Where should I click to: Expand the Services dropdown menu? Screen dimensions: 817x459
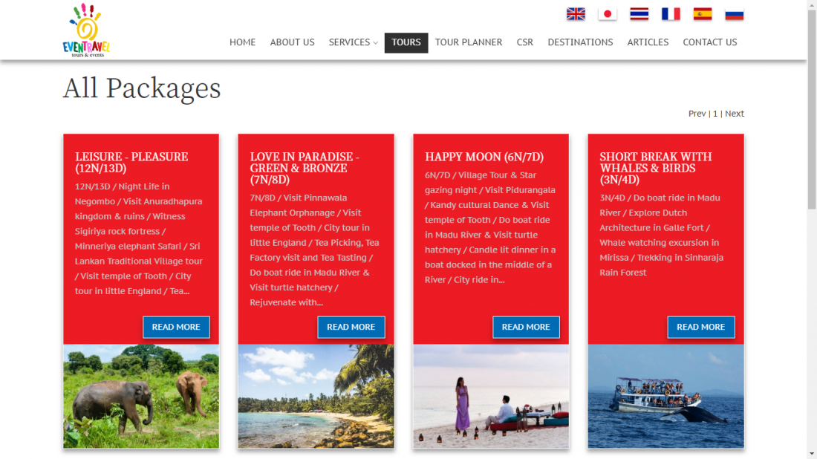pyautogui.click(x=353, y=42)
